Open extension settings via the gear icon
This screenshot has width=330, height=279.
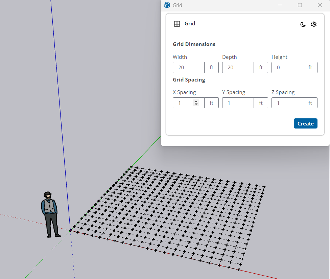[x=314, y=24]
